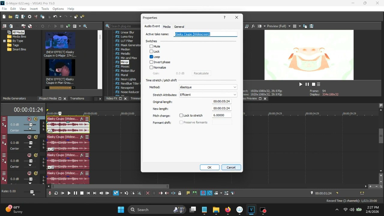Open the event menu on track 6 clip
Screen dimensions: 384x216
[87, 137]
